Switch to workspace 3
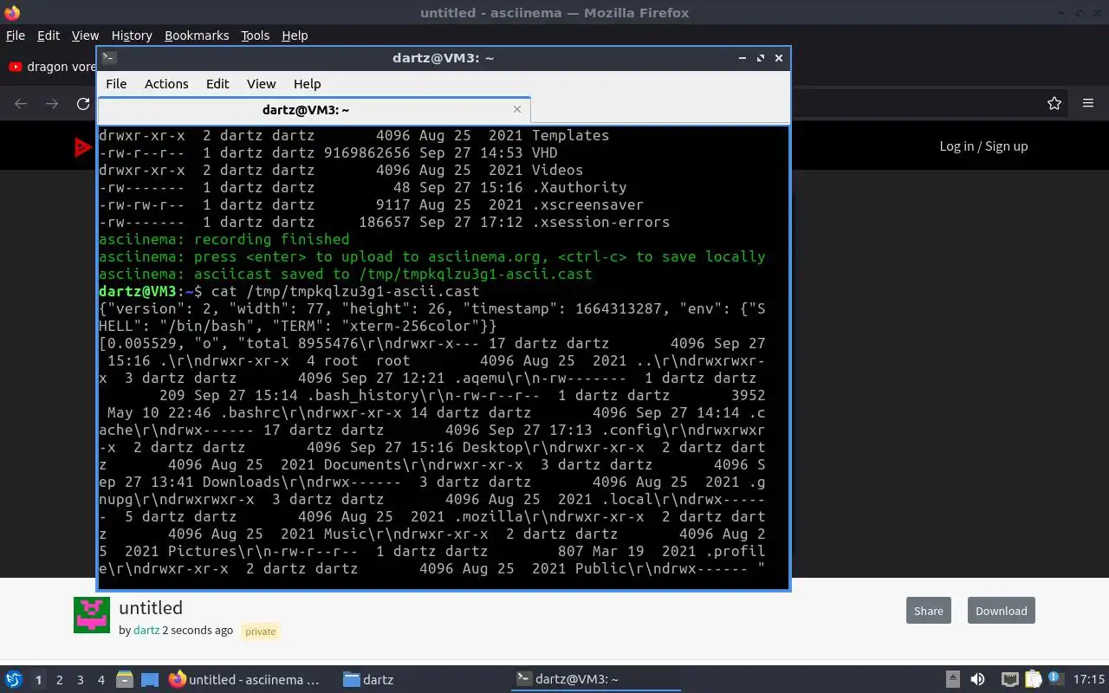 81,680
